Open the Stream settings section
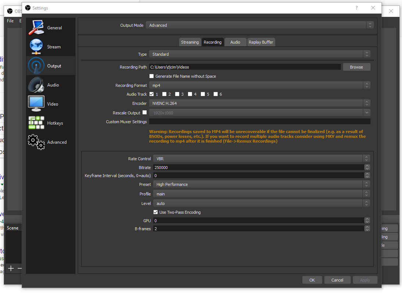 pyautogui.click(x=50, y=47)
